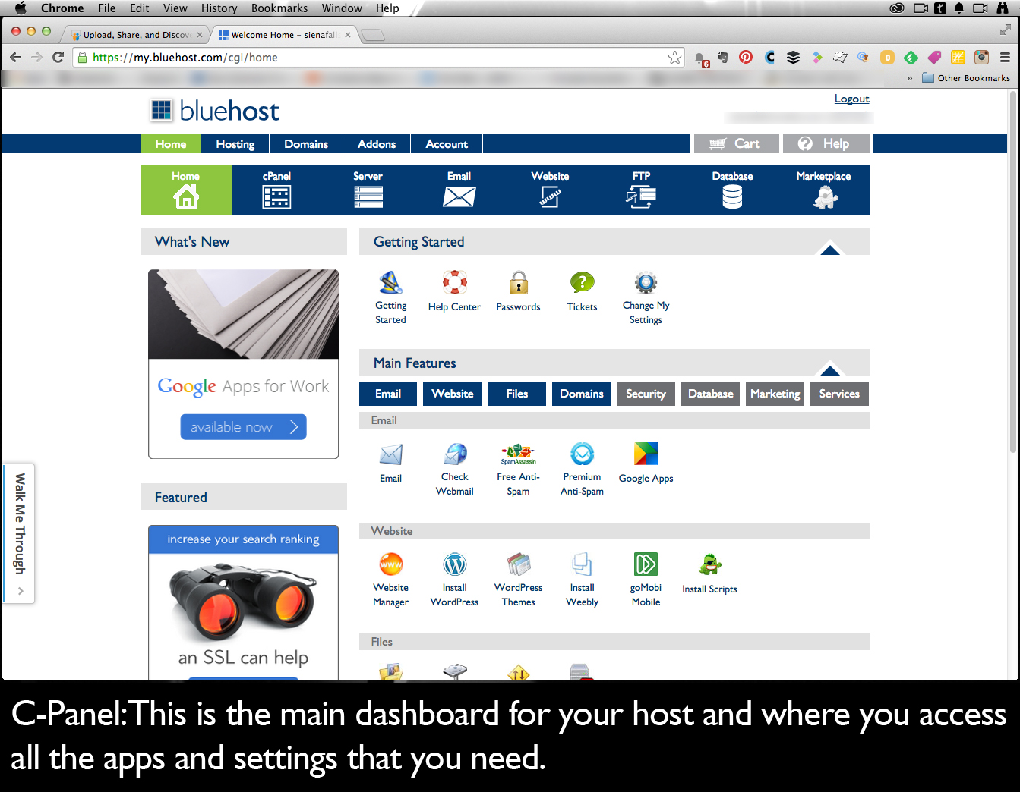The width and height of the screenshot is (1020, 792).
Task: Click the available now button
Action: point(243,427)
